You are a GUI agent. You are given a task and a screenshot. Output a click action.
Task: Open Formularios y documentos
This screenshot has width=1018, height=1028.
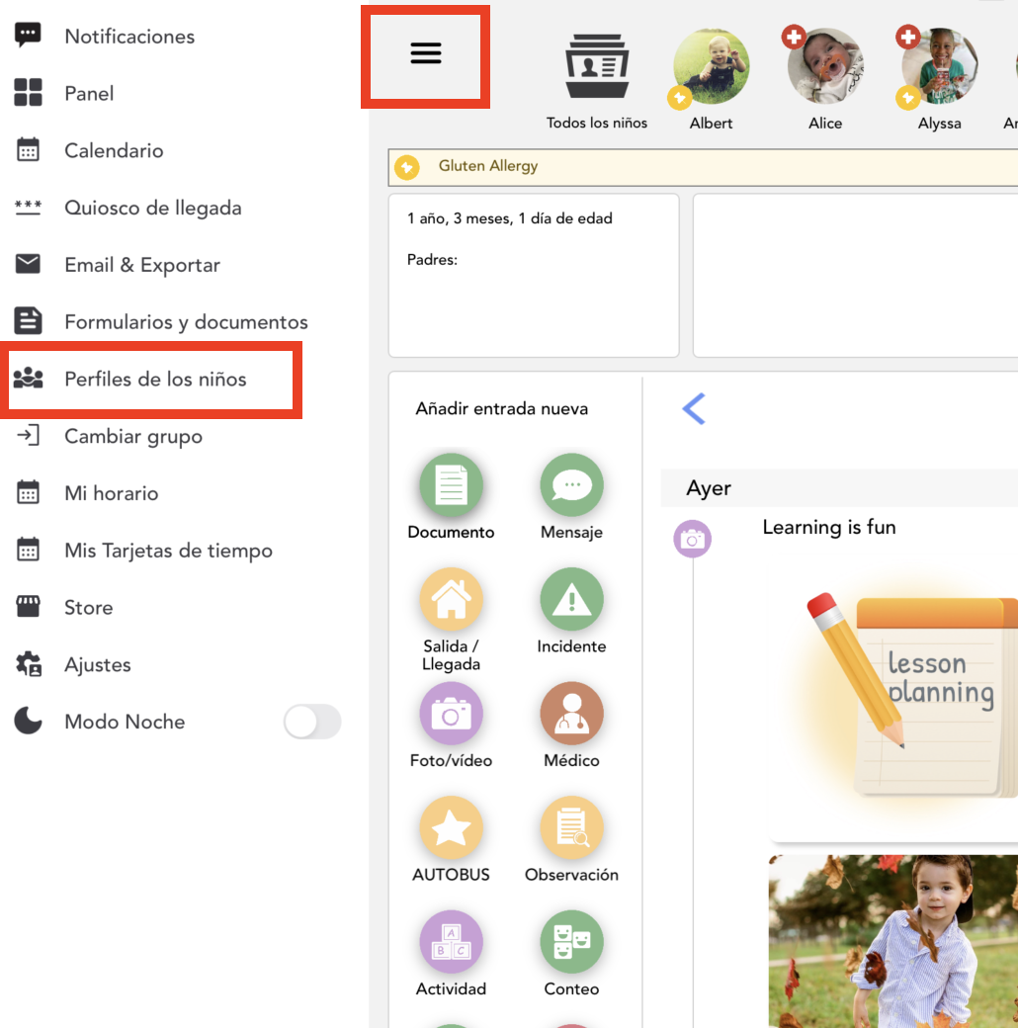186,322
